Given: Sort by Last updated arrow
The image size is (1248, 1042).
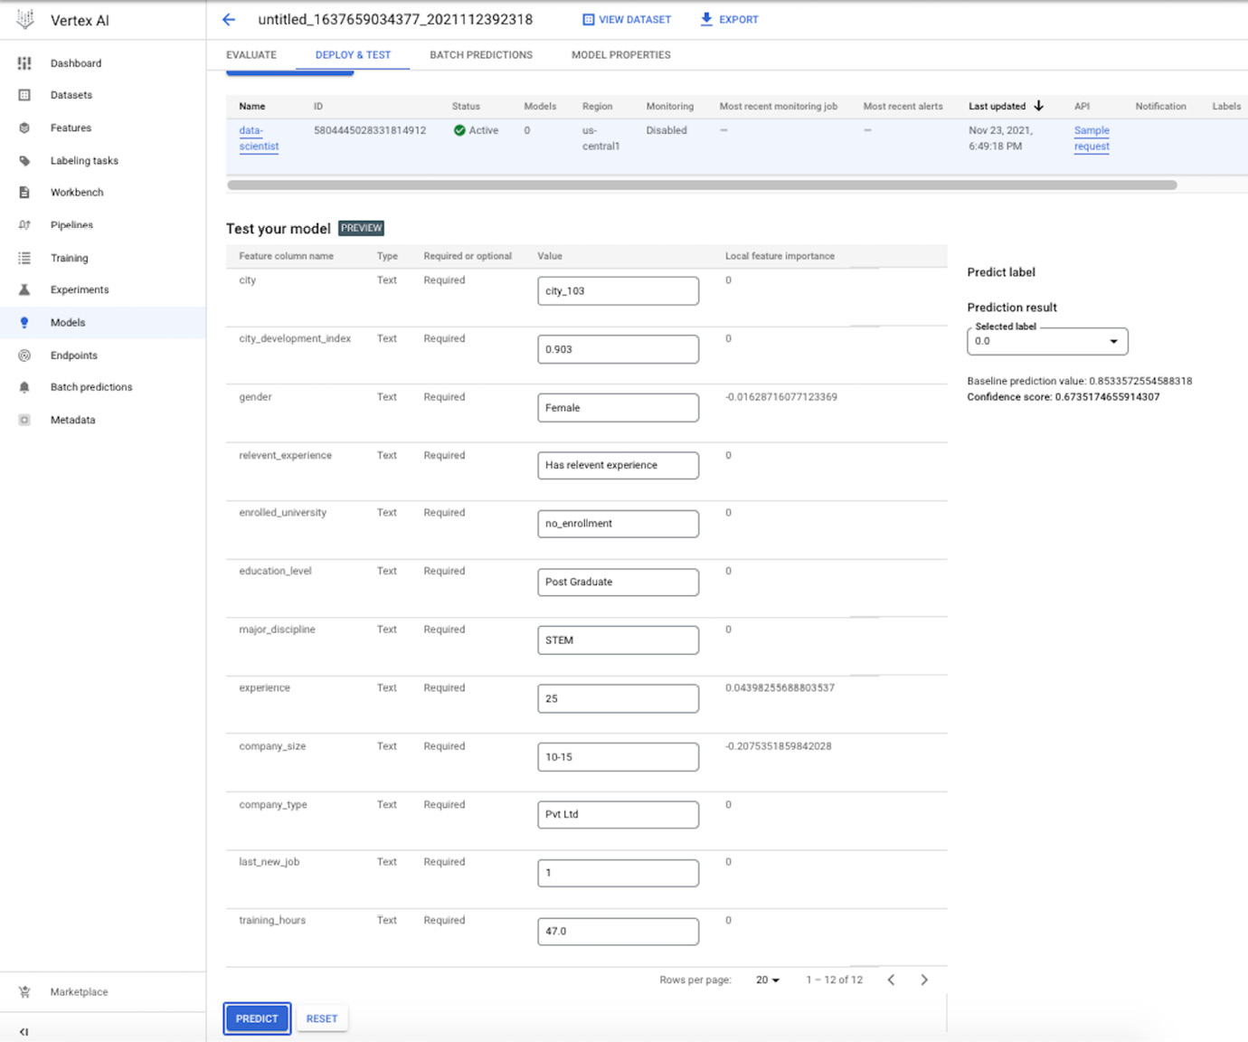Looking at the screenshot, I should 1039,106.
